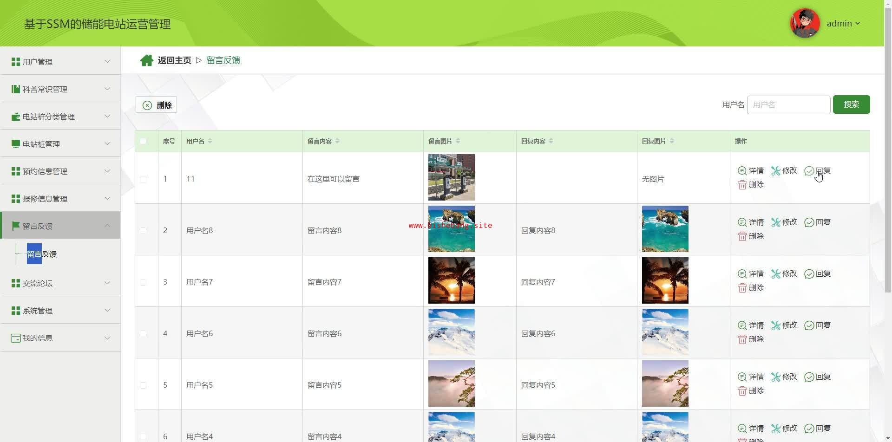Click the 回复 checkmark icon for 用户名7
Viewport: 892px width, 442px height.
(x=809, y=274)
